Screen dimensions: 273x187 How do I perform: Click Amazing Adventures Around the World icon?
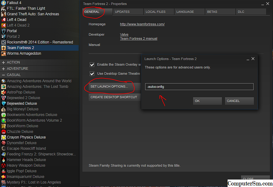[3, 81]
